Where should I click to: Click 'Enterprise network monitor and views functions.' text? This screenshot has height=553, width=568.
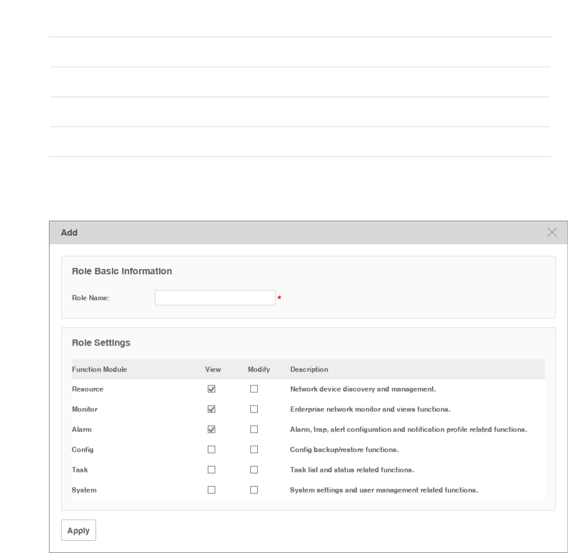(370, 410)
